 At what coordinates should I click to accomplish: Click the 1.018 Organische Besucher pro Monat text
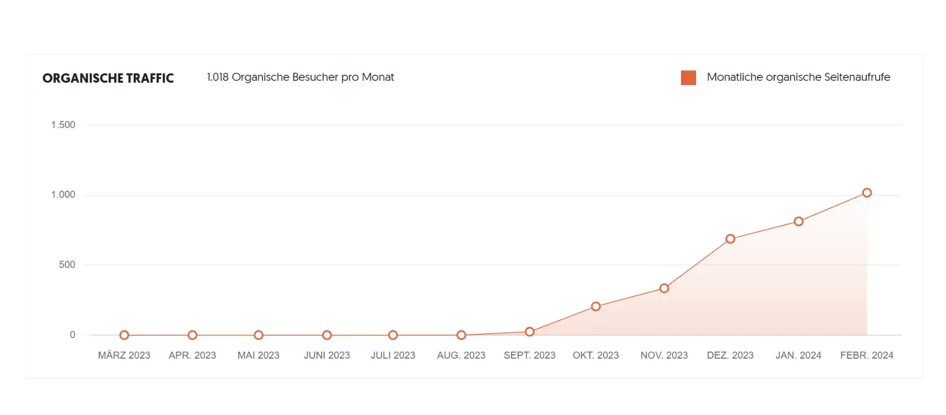coord(300,77)
